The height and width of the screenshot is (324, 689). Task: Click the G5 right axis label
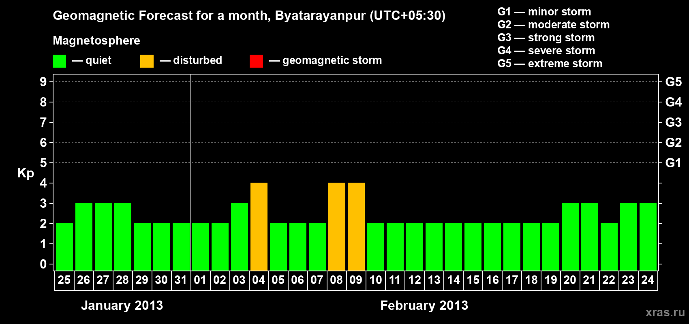pos(674,82)
